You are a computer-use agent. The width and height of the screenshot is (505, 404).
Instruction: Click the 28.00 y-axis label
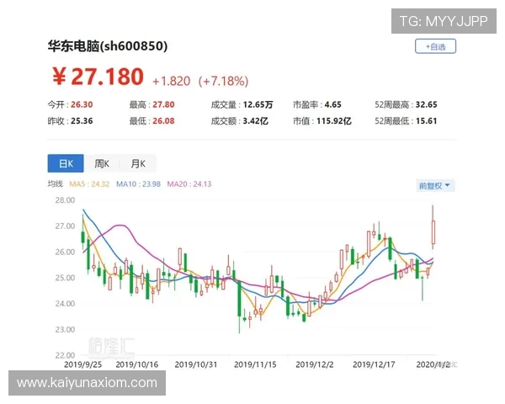click(x=65, y=200)
